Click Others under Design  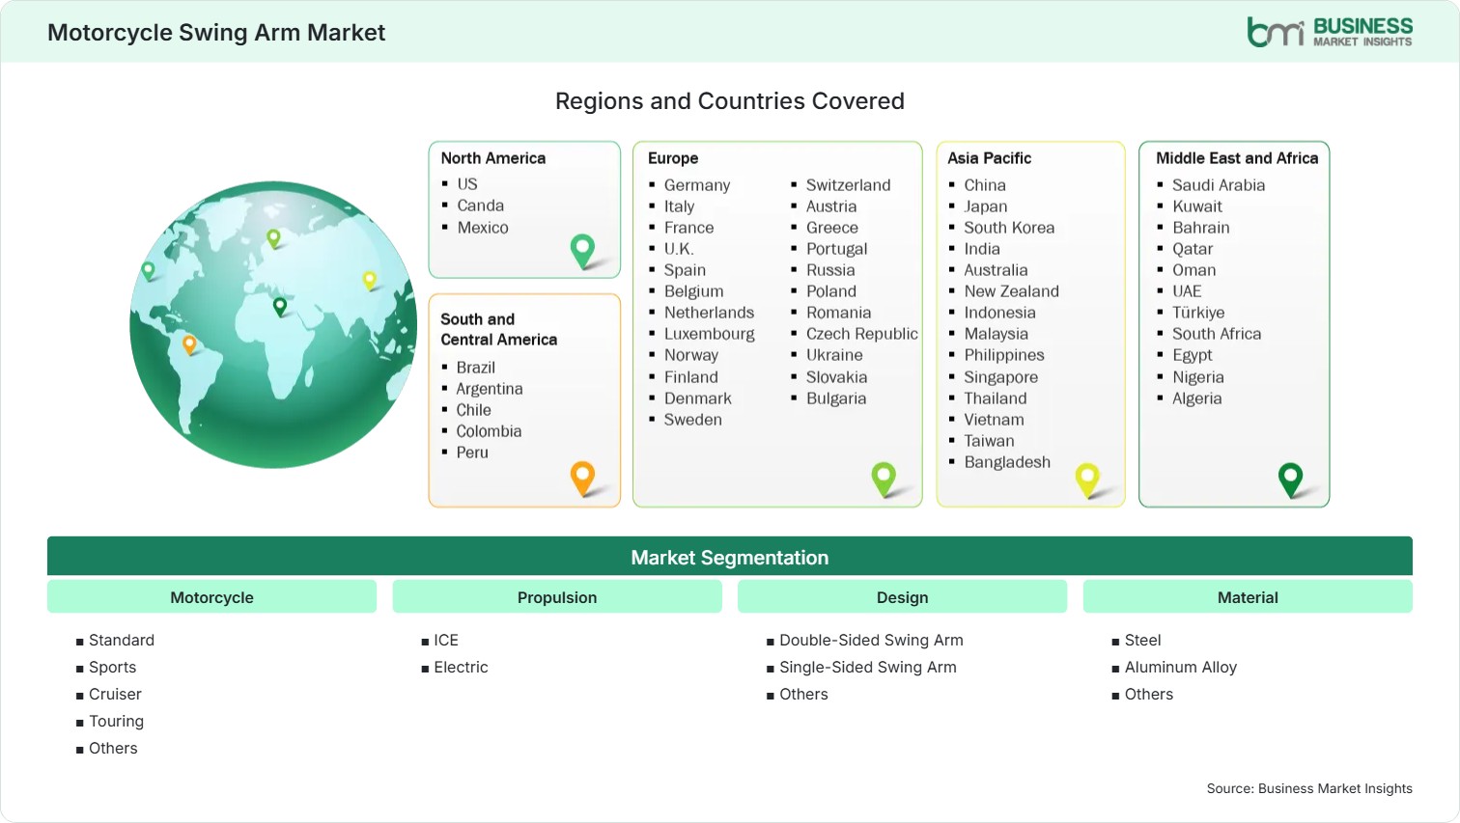803,695
